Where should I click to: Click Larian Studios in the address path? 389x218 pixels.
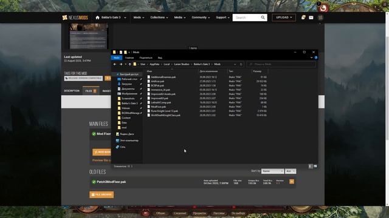pos(182,64)
